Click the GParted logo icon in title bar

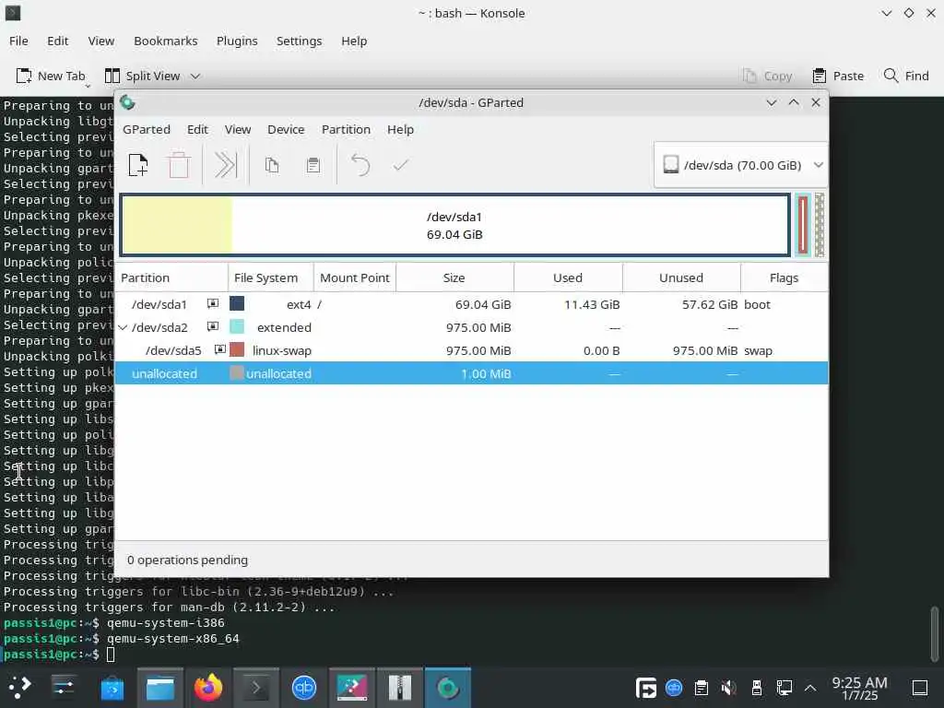(x=127, y=102)
